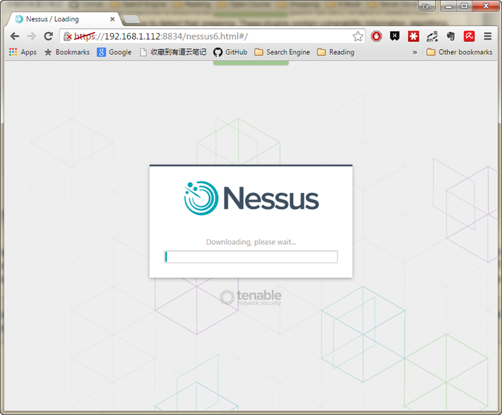Bookmark this page with the star icon
Image resolution: width=502 pixels, height=415 pixels.
[x=357, y=36]
